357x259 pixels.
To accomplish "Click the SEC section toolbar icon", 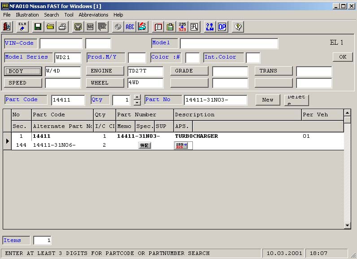I will 90,27.
